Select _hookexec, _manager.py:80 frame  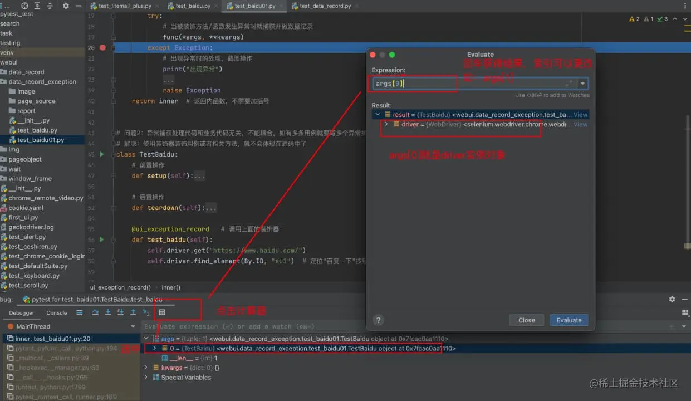71,368
